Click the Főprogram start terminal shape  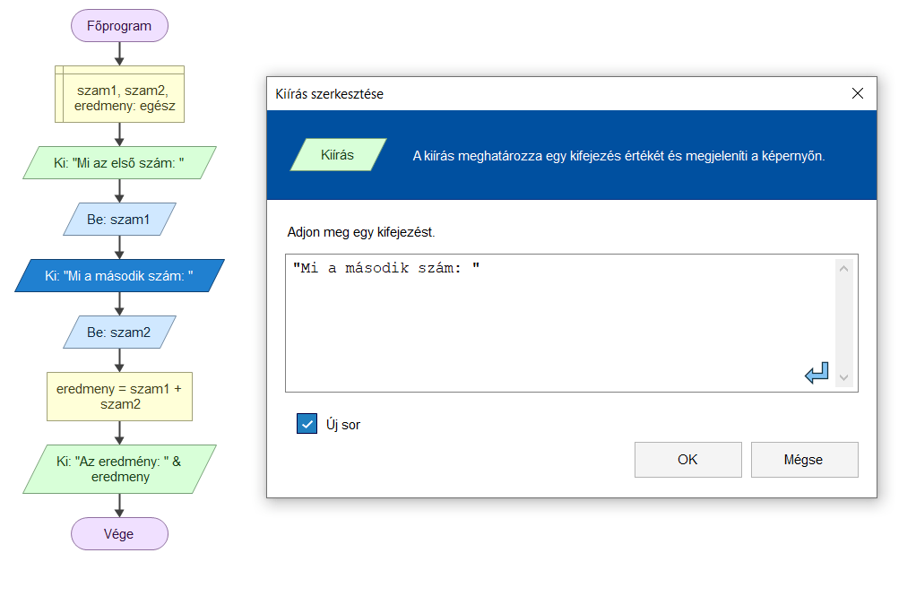click(120, 26)
